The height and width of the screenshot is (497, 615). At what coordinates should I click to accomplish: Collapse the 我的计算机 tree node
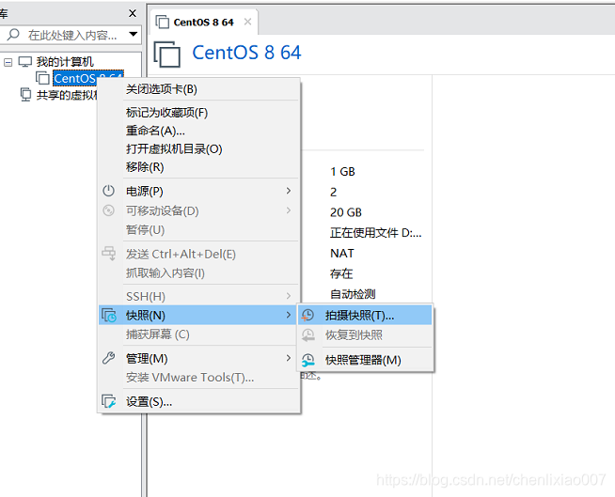point(8,62)
